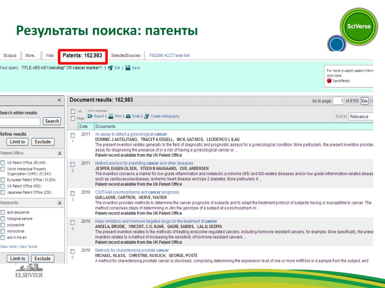Click the Search within results field
Screen dimensions: 385x288
20,121
